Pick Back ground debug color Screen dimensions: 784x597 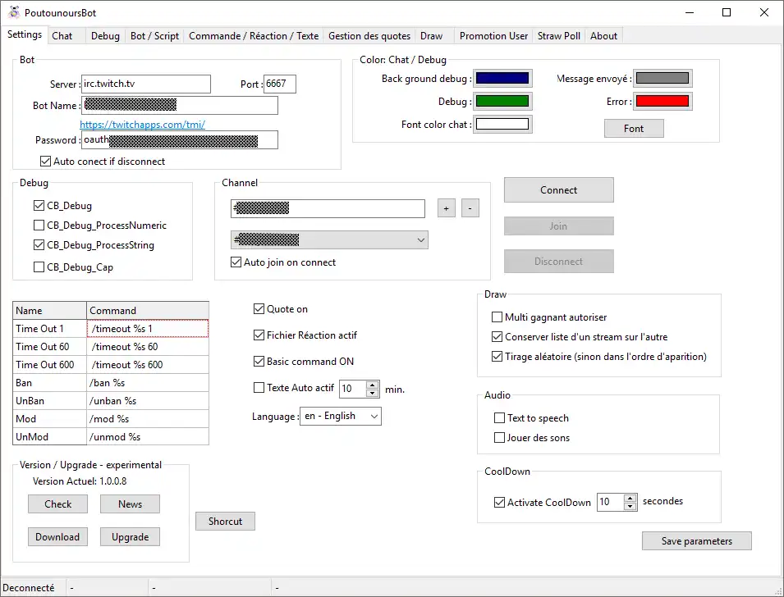click(502, 78)
